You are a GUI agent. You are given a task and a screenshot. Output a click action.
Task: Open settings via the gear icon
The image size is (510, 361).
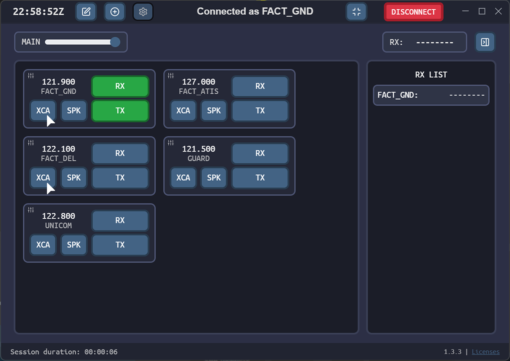tap(143, 12)
